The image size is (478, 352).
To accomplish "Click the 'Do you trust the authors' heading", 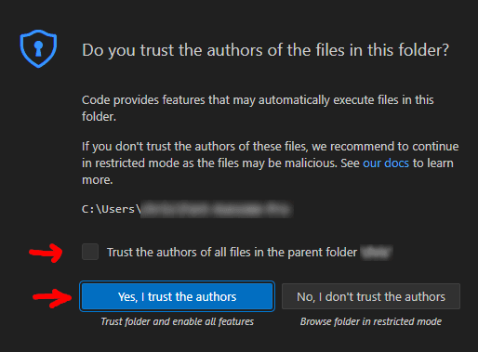I will [265, 50].
